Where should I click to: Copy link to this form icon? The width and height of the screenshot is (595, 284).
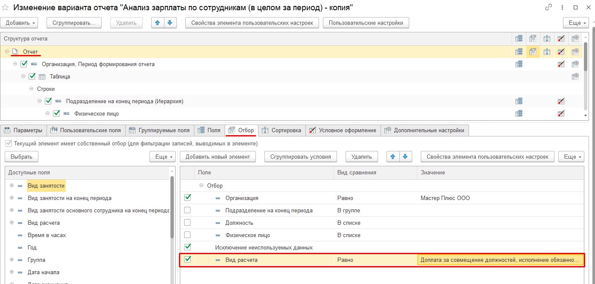(x=549, y=7)
